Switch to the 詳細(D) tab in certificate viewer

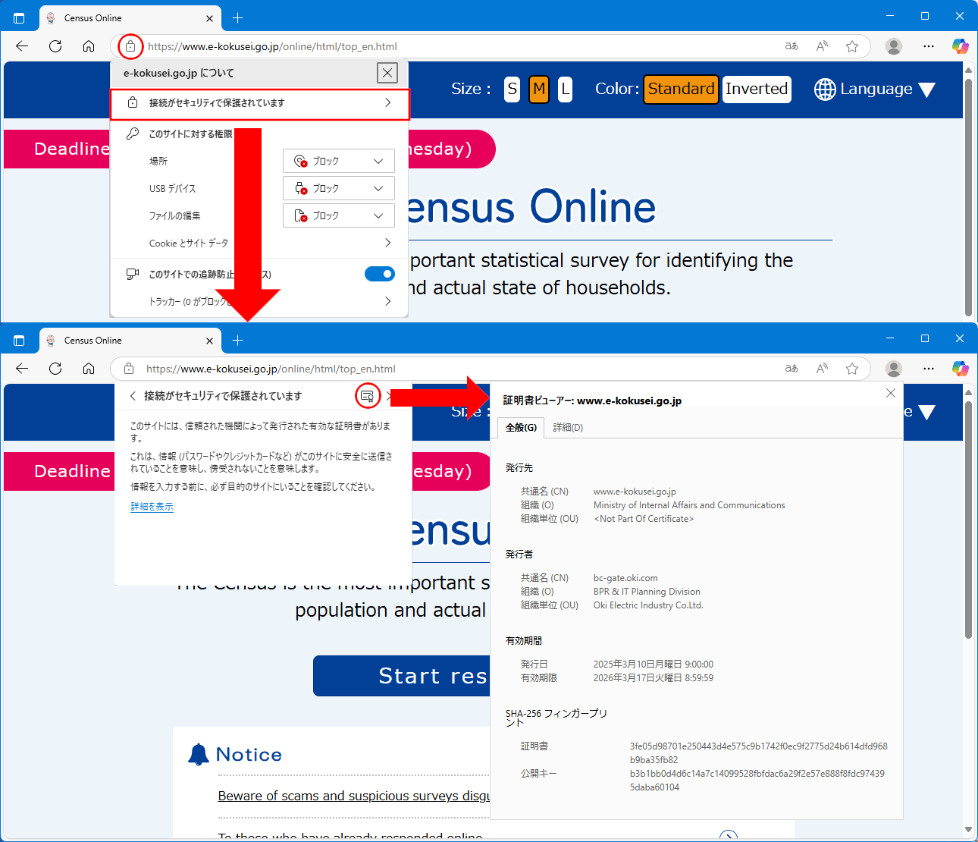tap(568, 428)
